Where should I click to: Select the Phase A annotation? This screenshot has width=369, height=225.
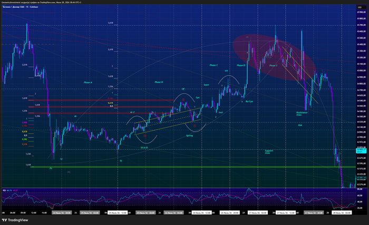coord(88,83)
